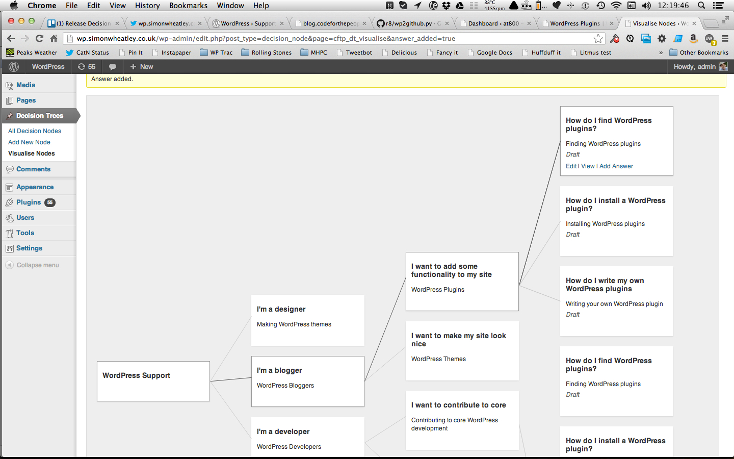Image resolution: width=734 pixels, height=459 pixels.
Task: Open the History menu
Action: click(x=147, y=6)
